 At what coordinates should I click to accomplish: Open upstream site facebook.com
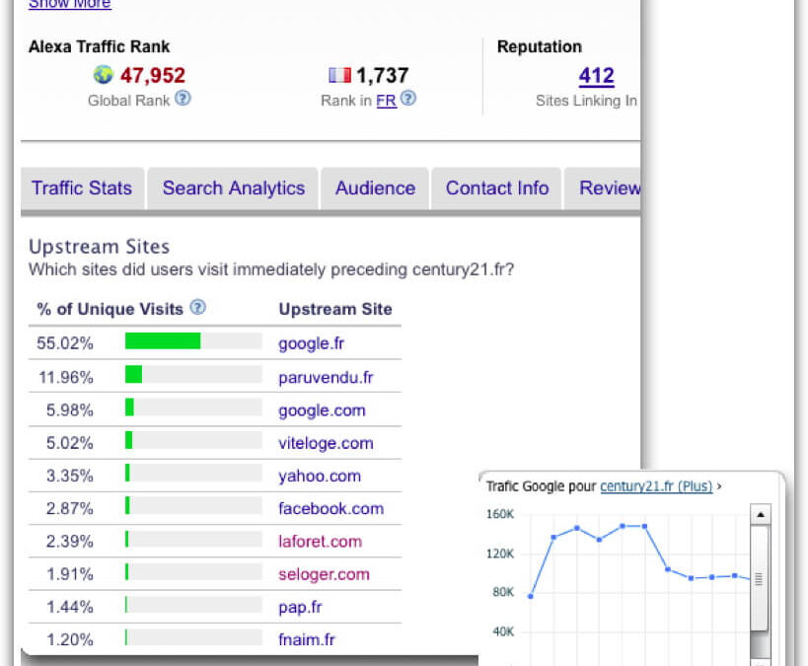(331, 509)
